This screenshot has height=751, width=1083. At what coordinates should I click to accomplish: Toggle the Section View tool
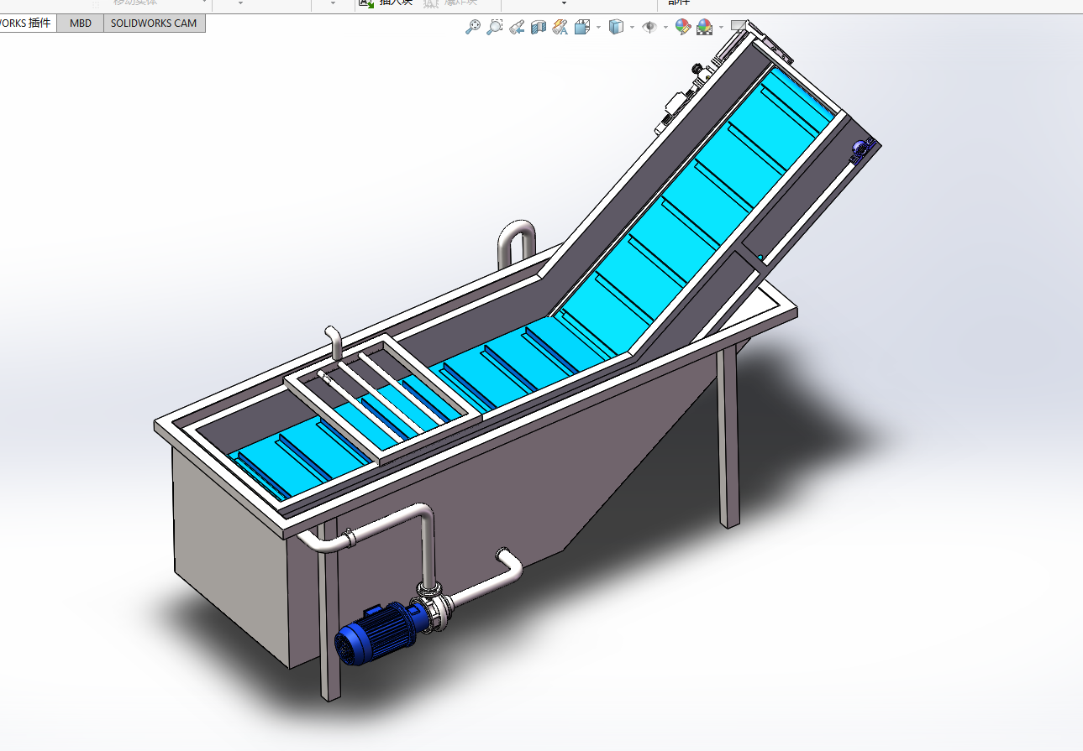(x=539, y=27)
